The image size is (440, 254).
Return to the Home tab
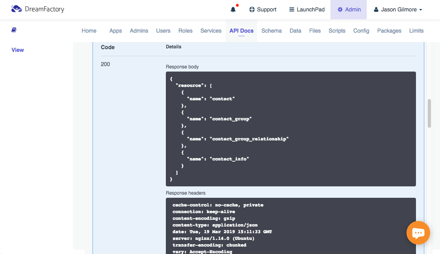pyautogui.click(x=89, y=30)
